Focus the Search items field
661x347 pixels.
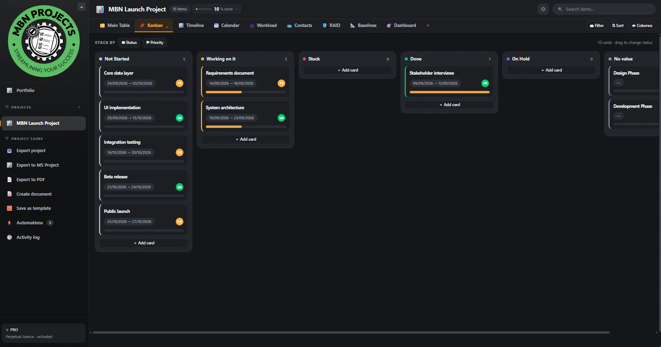pyautogui.click(x=604, y=9)
